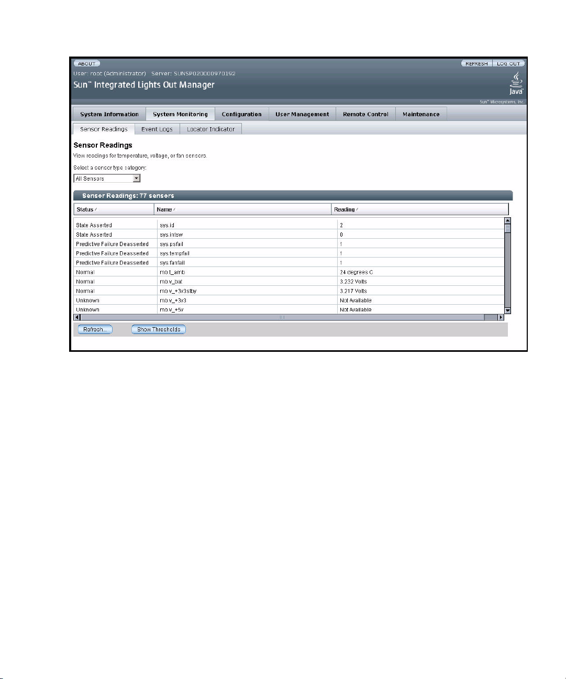Select the Sensor Readings sub-tab
Screen dimensions: 566x679
tap(104, 129)
